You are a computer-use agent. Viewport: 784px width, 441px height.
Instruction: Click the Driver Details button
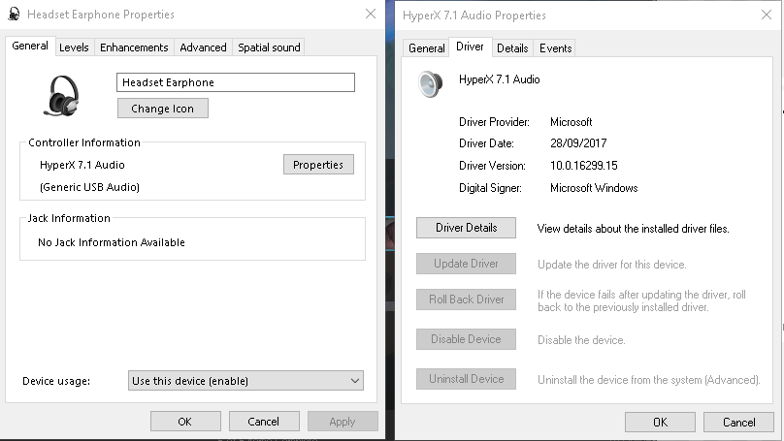466,228
